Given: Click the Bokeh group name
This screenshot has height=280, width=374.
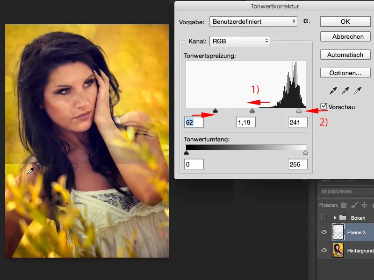Looking at the screenshot, I should (358, 218).
